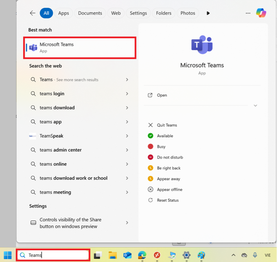Viewport: 277px width, 262px height.
Task: Click the taskbar search box with Teams
Action: tap(53, 255)
